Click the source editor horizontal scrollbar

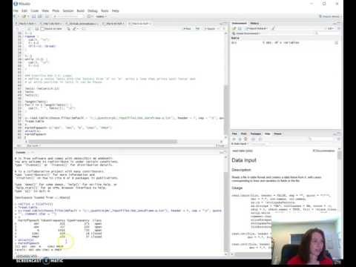(x=102, y=142)
